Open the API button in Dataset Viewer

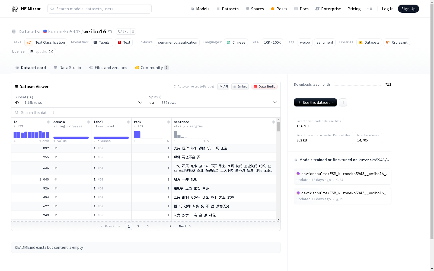coord(223,86)
